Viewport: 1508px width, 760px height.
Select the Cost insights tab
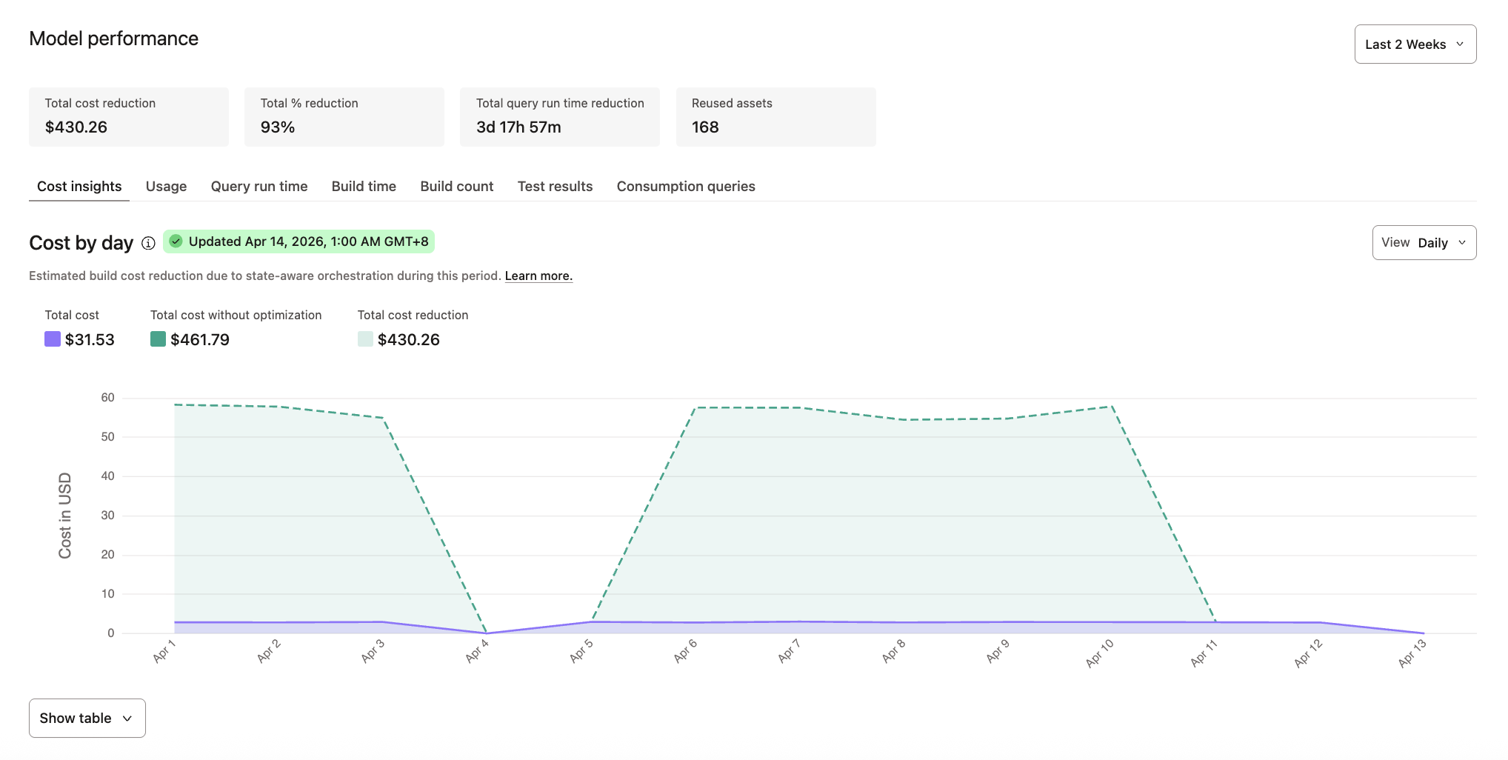pyautogui.click(x=79, y=186)
